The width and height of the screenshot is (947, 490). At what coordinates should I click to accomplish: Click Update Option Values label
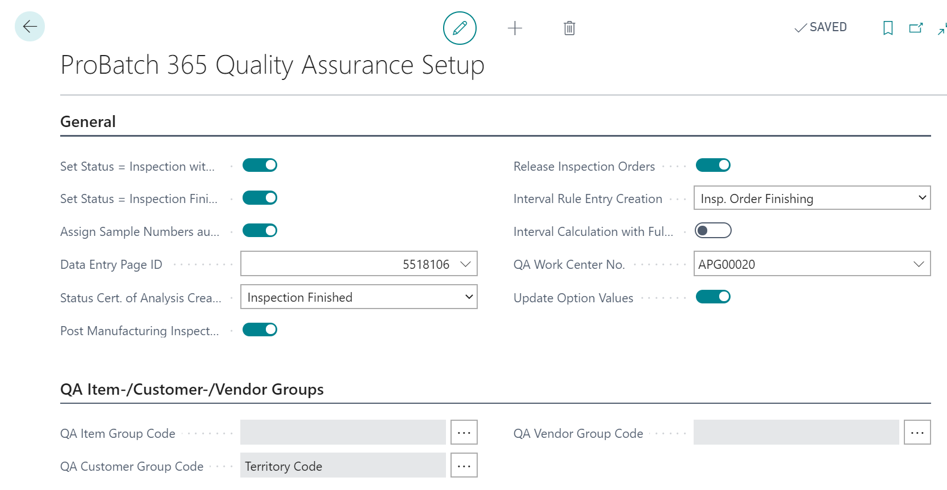coord(573,298)
